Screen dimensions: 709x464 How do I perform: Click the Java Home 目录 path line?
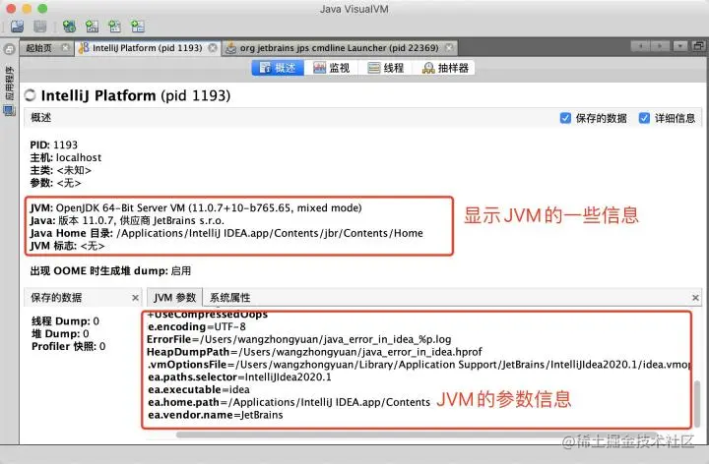(x=226, y=233)
